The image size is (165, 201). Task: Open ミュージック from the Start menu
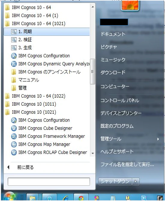pyautogui.click(x=113, y=60)
